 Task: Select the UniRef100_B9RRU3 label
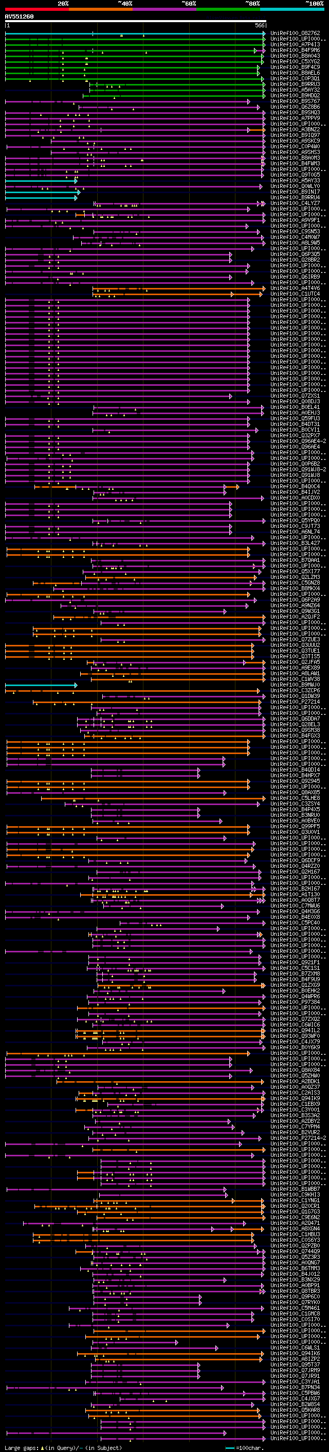pos(295,84)
